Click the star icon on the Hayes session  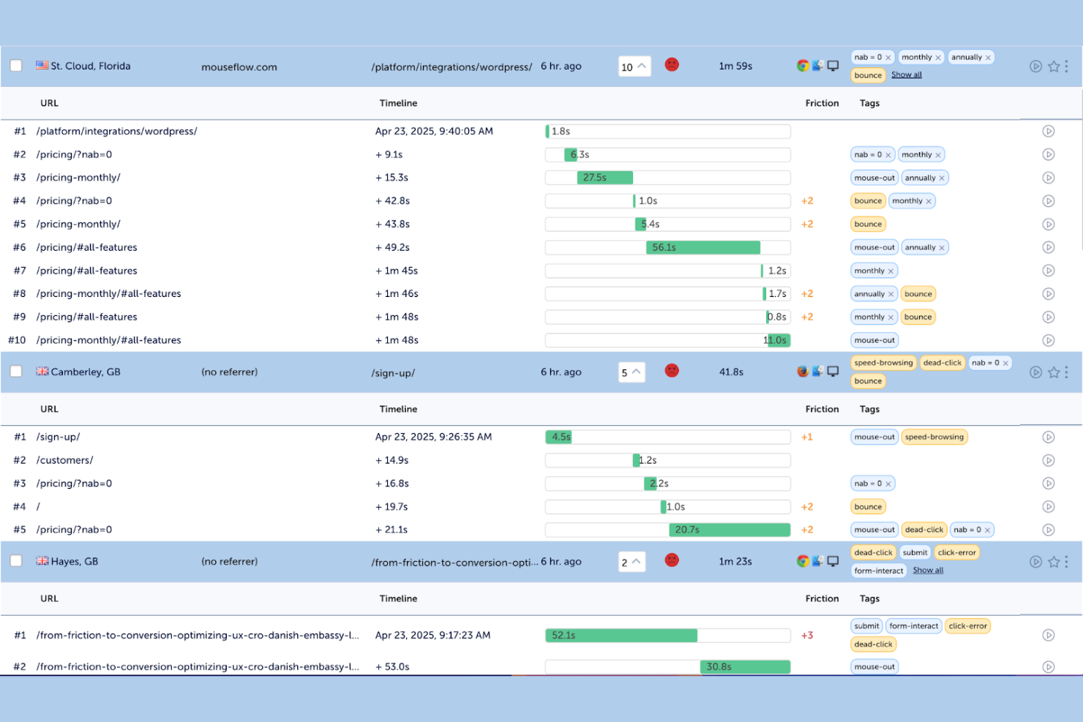coord(1054,561)
